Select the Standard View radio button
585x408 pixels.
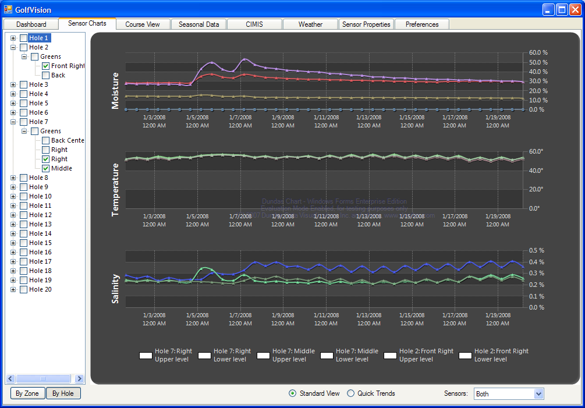click(x=292, y=393)
